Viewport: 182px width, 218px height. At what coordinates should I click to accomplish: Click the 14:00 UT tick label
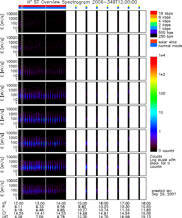coord(61,203)
